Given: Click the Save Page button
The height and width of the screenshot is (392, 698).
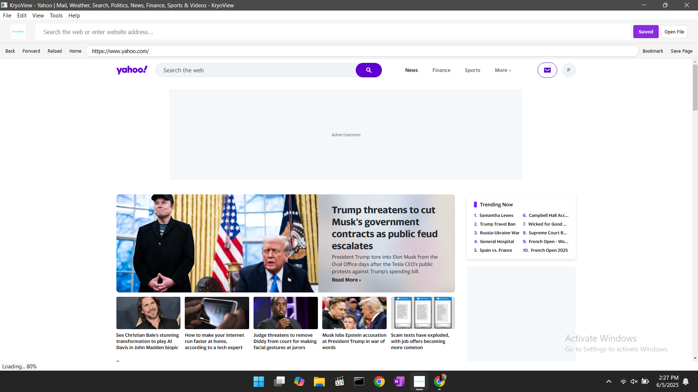Looking at the screenshot, I should click(x=681, y=51).
